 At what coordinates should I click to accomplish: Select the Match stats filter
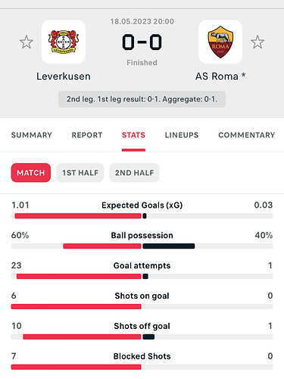click(31, 173)
